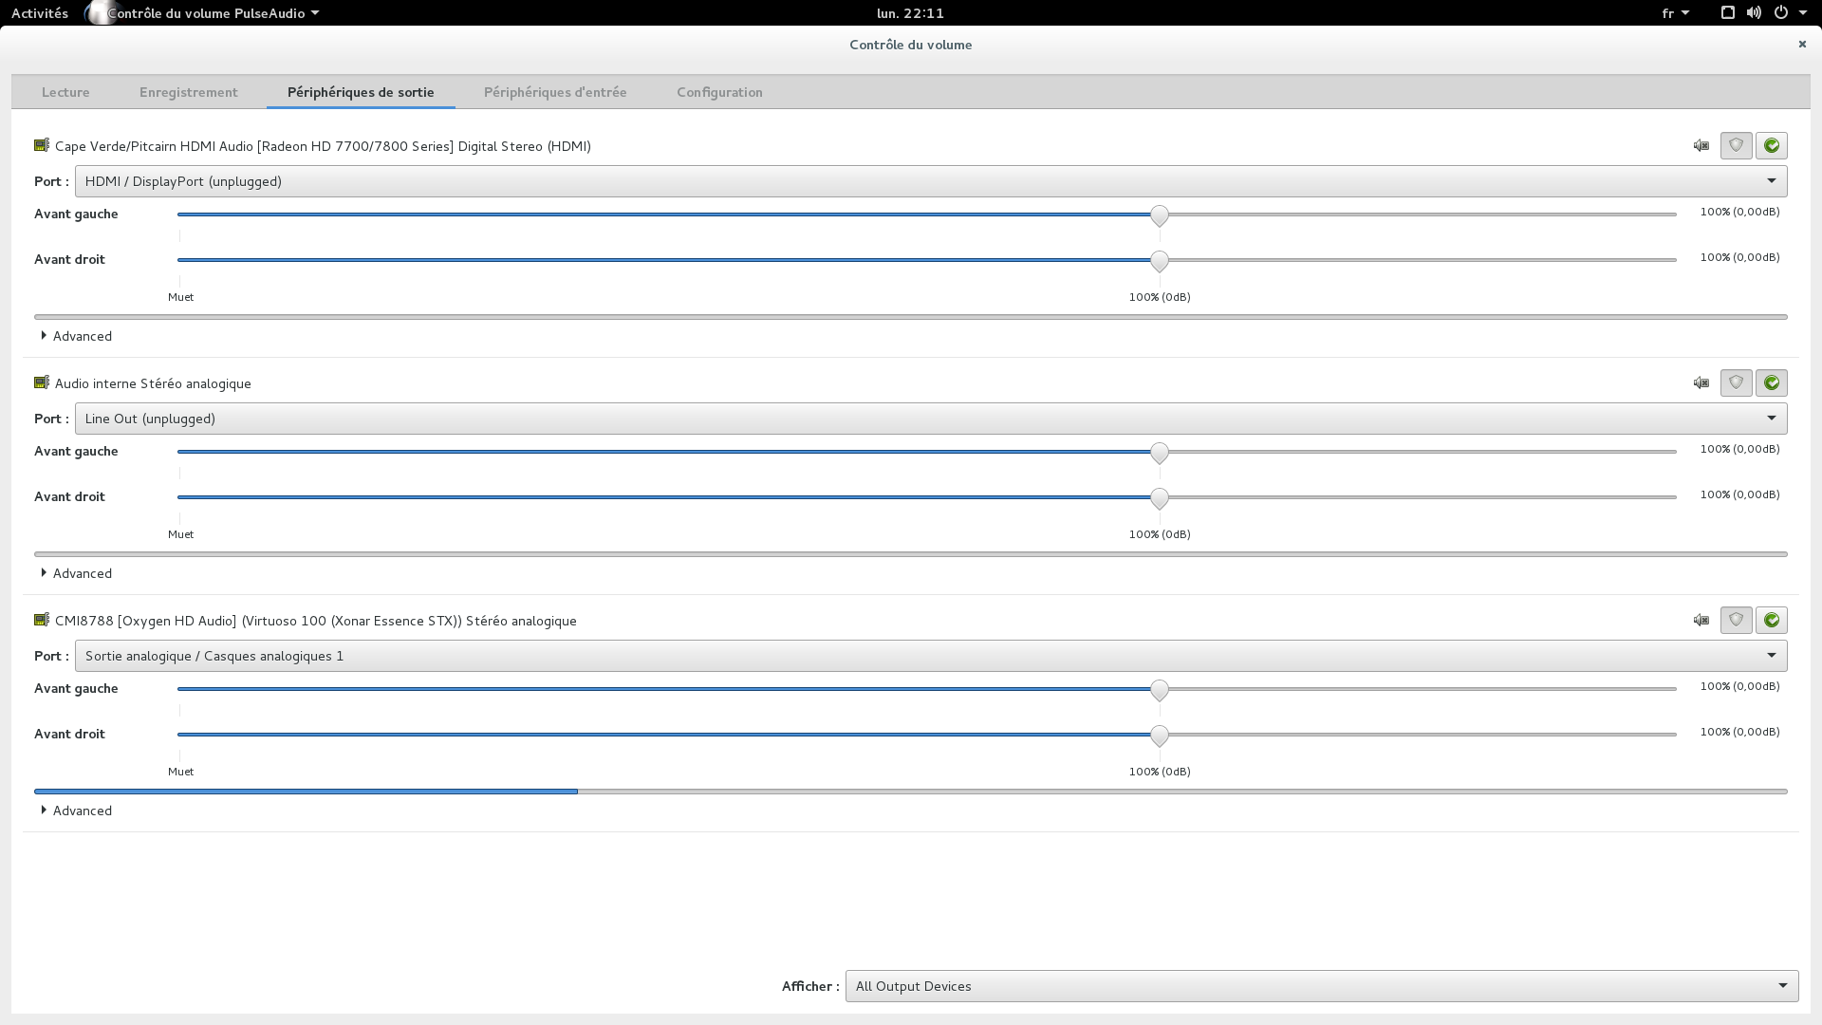
Task: Toggle channel lock for Audio interne device
Action: point(1736,382)
